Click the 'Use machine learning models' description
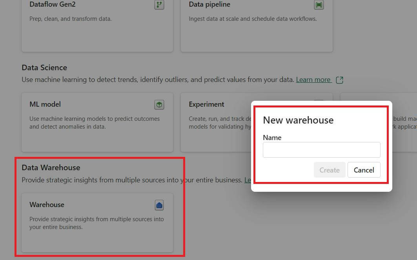 point(95,123)
